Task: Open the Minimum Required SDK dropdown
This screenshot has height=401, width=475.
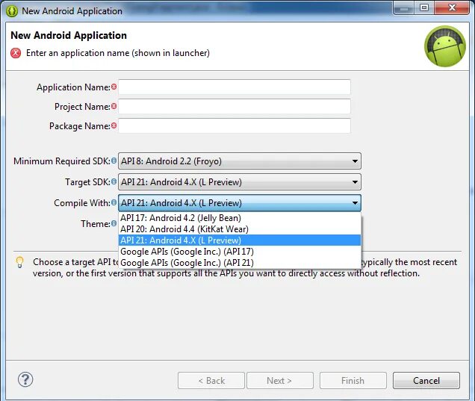Action: pos(240,161)
